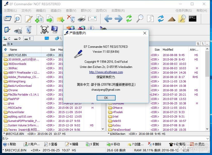The image size is (212, 155).
Task: Go back with the blue left arrow
Action: 108,19
